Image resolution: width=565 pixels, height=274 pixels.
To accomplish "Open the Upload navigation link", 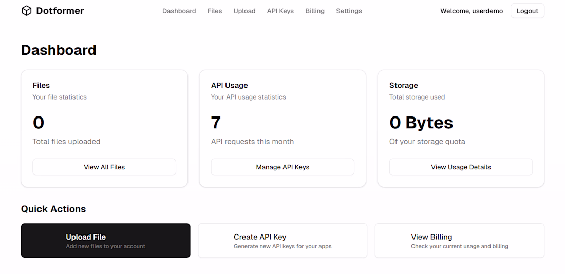I will click(244, 11).
